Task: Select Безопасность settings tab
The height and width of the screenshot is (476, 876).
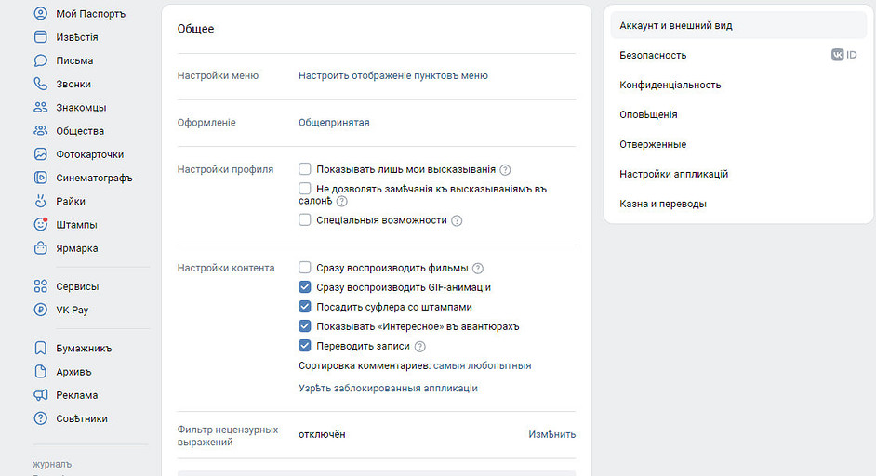Action: [x=653, y=55]
